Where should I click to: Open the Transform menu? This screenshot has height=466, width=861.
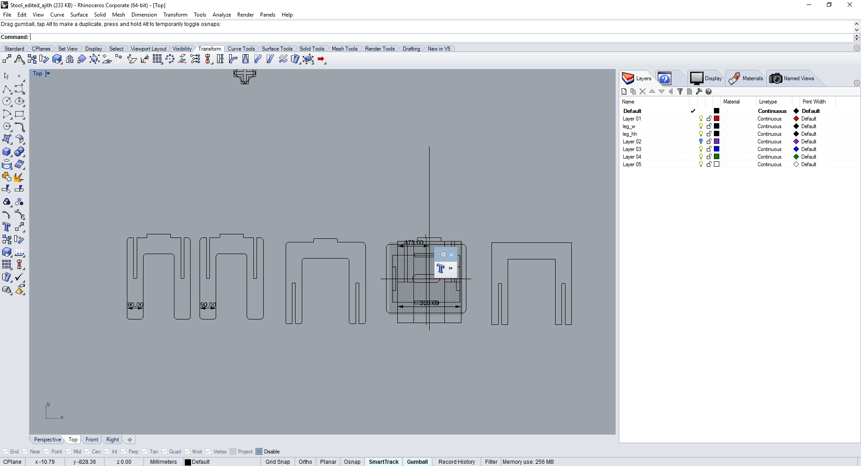[175, 15]
